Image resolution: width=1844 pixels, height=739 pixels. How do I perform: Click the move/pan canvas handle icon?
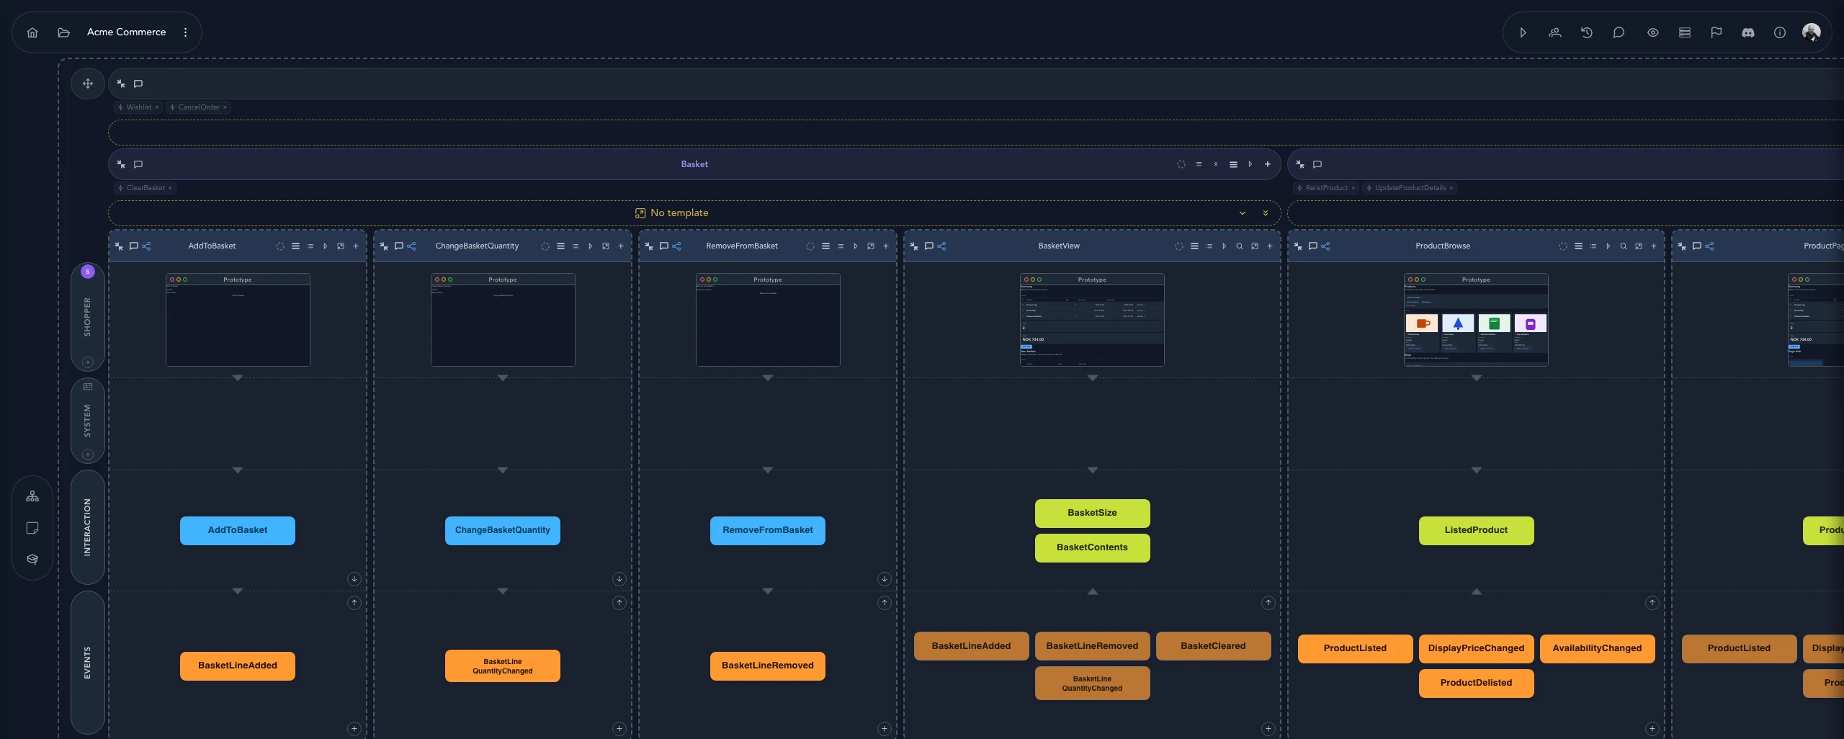coord(88,84)
